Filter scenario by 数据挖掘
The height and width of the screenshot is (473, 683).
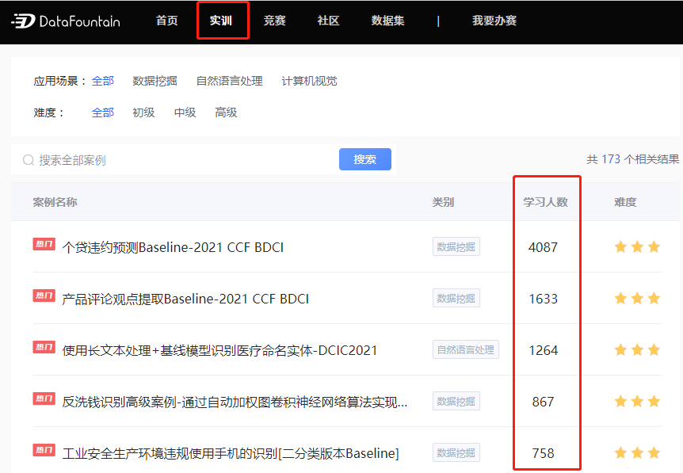click(155, 81)
